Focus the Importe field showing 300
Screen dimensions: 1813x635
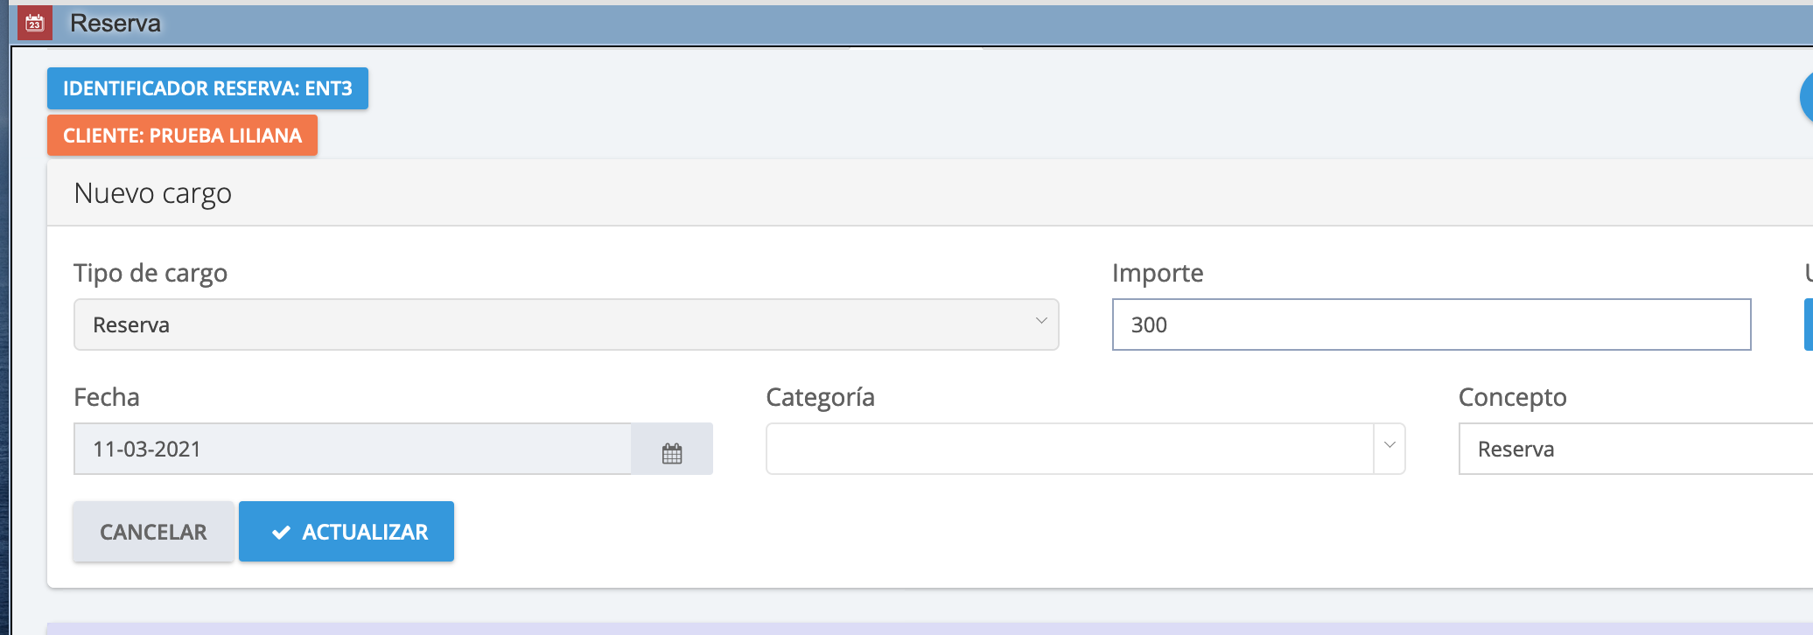[x=1431, y=324]
